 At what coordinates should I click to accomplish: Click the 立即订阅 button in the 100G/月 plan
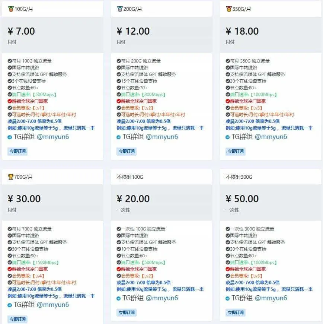(17, 151)
